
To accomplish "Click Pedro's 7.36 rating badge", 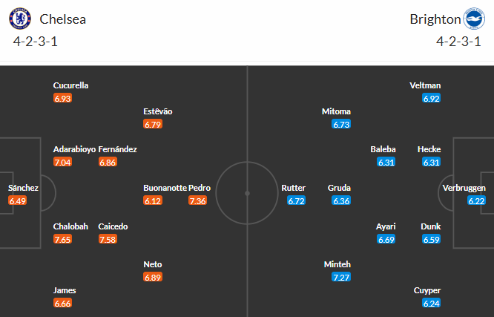I will pos(197,200).
